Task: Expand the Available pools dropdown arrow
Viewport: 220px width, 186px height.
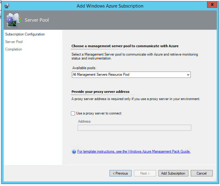Action: [188, 75]
